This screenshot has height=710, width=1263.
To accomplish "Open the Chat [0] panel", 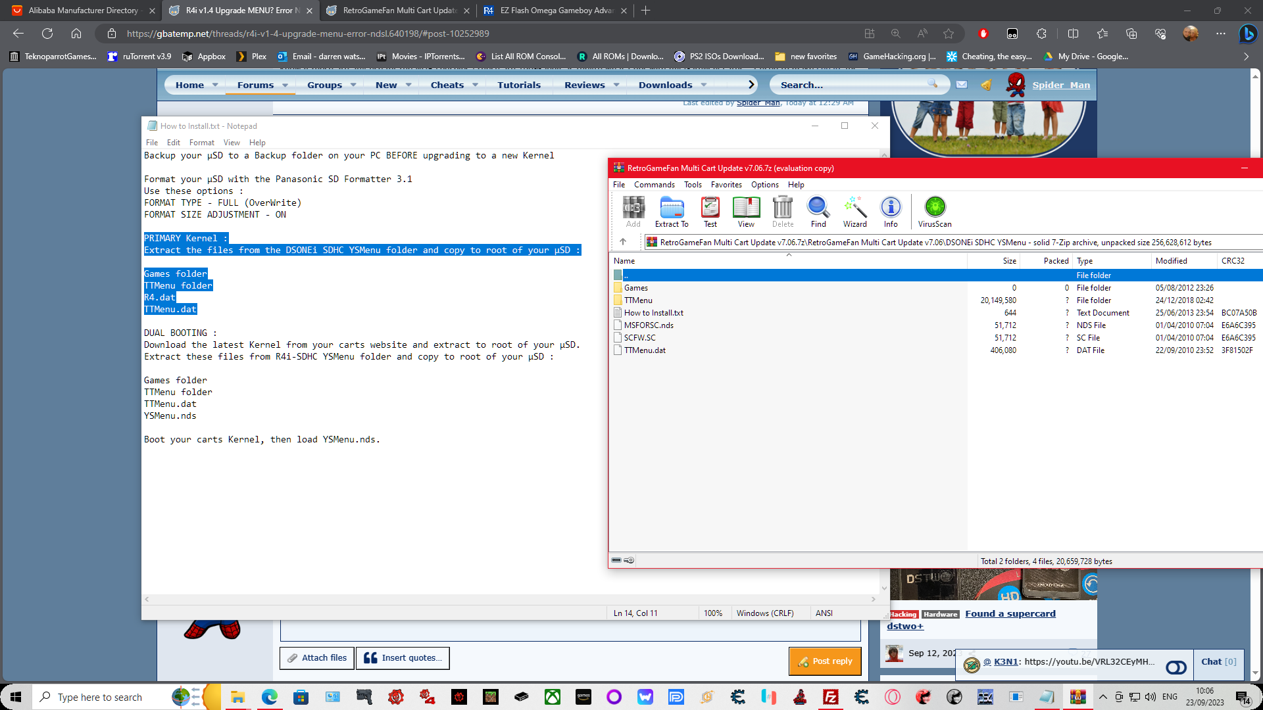I will pyautogui.click(x=1219, y=662).
